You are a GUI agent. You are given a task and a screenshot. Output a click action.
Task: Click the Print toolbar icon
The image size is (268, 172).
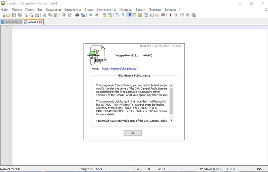pos(37,15)
